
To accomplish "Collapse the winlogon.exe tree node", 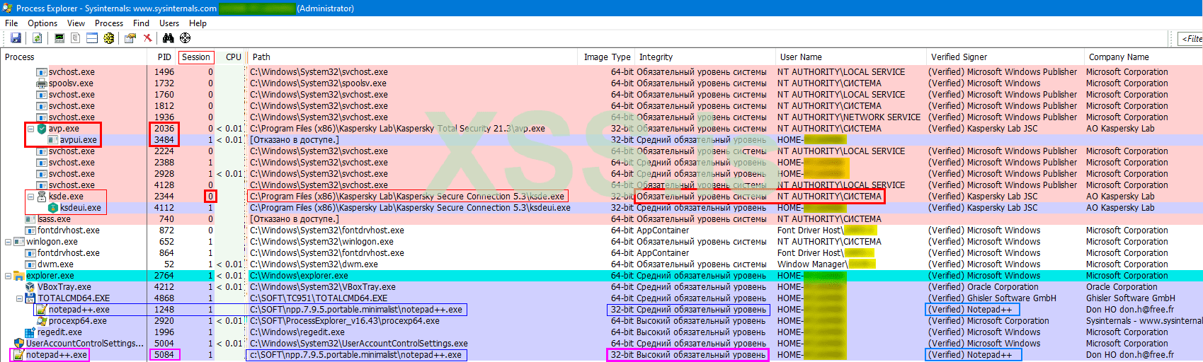I will pos(8,242).
